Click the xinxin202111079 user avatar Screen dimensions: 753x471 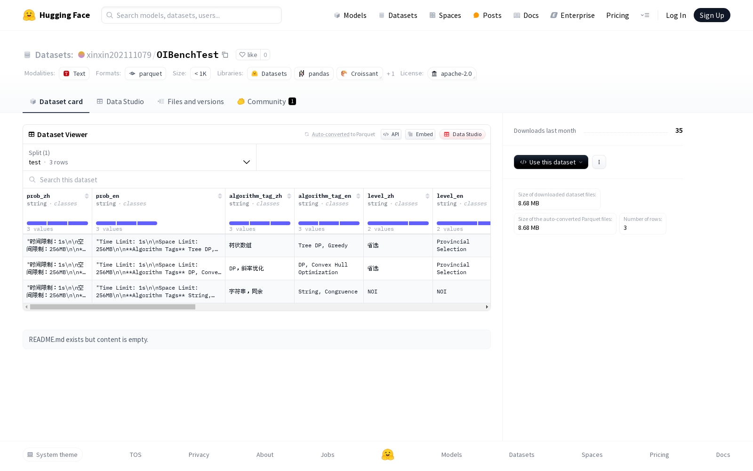(x=81, y=55)
